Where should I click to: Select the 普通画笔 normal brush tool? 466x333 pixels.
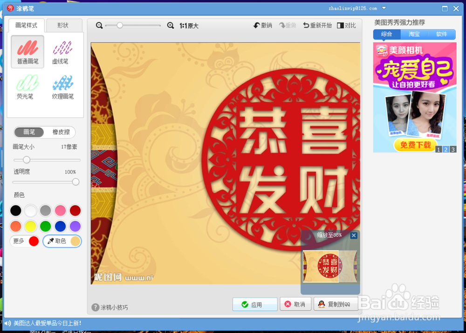27,51
